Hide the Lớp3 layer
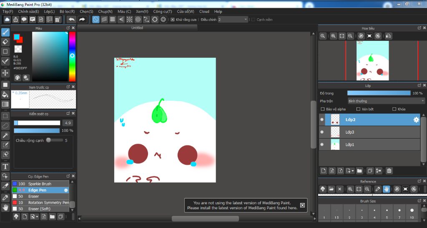The height and width of the screenshot is (228, 427). pos(322,132)
